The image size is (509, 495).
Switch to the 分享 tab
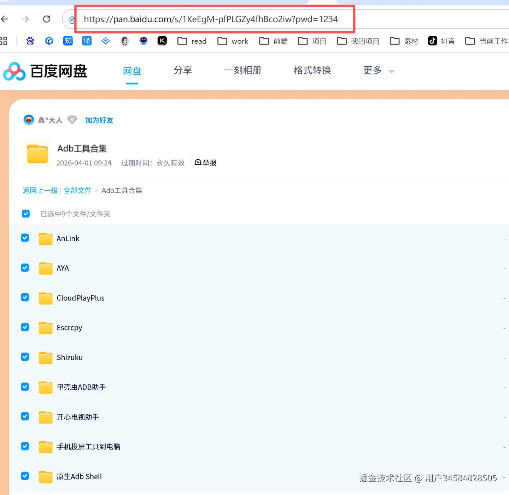(x=183, y=71)
